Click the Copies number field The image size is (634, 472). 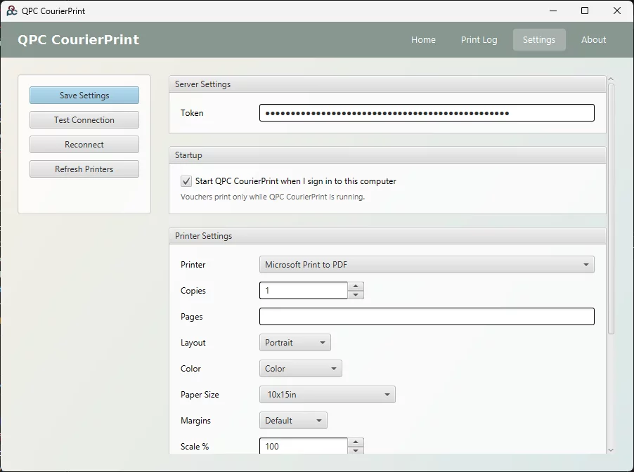click(303, 291)
